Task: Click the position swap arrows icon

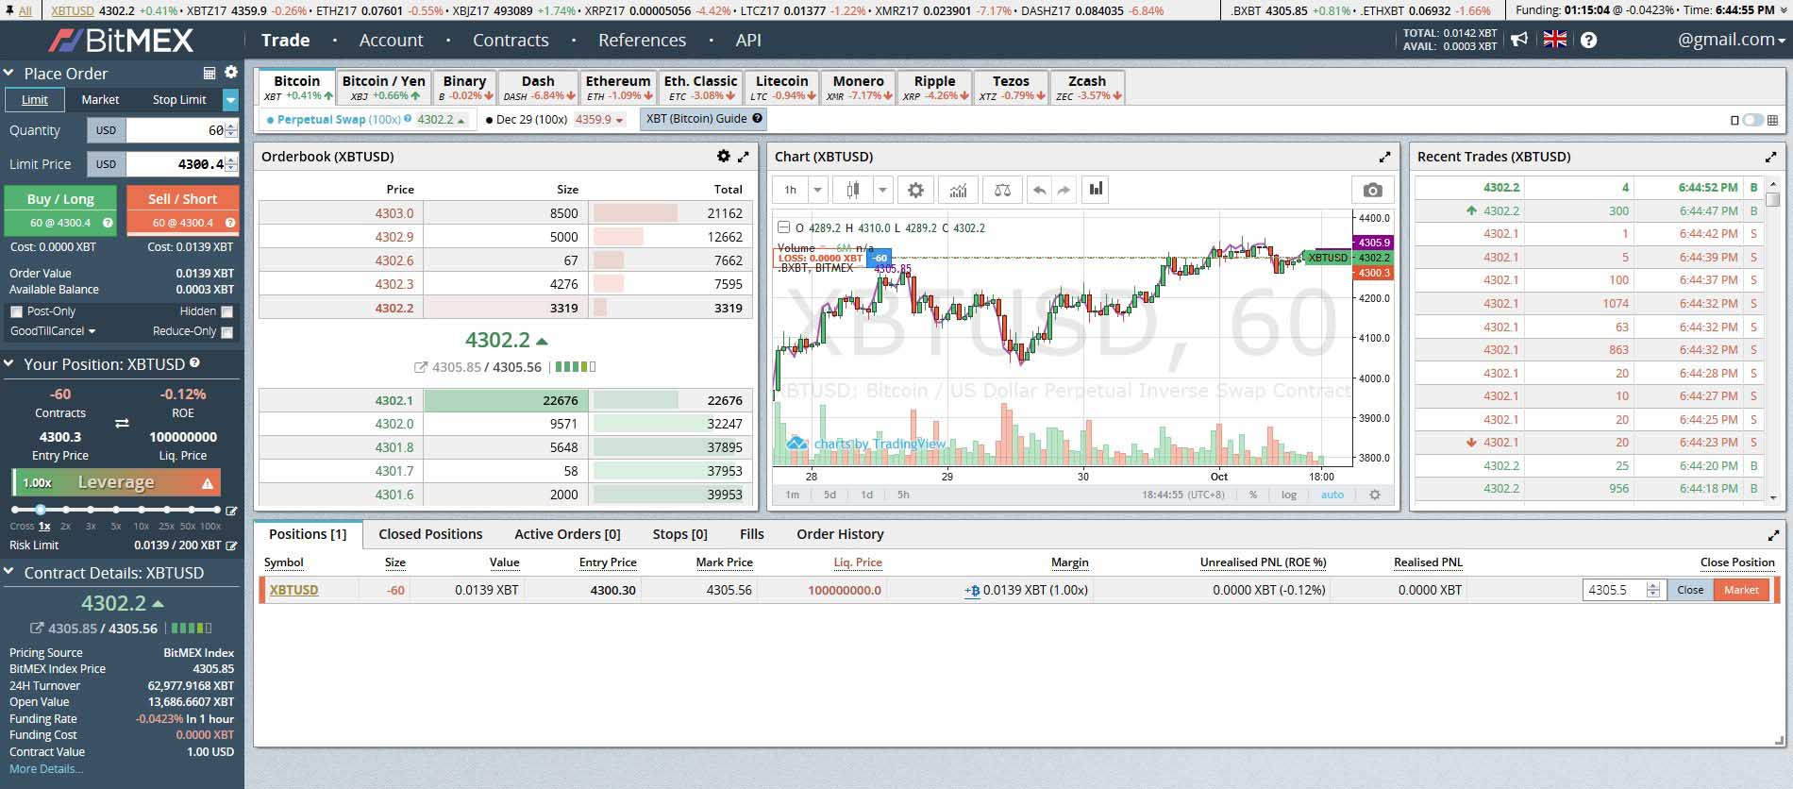Action: click(122, 424)
